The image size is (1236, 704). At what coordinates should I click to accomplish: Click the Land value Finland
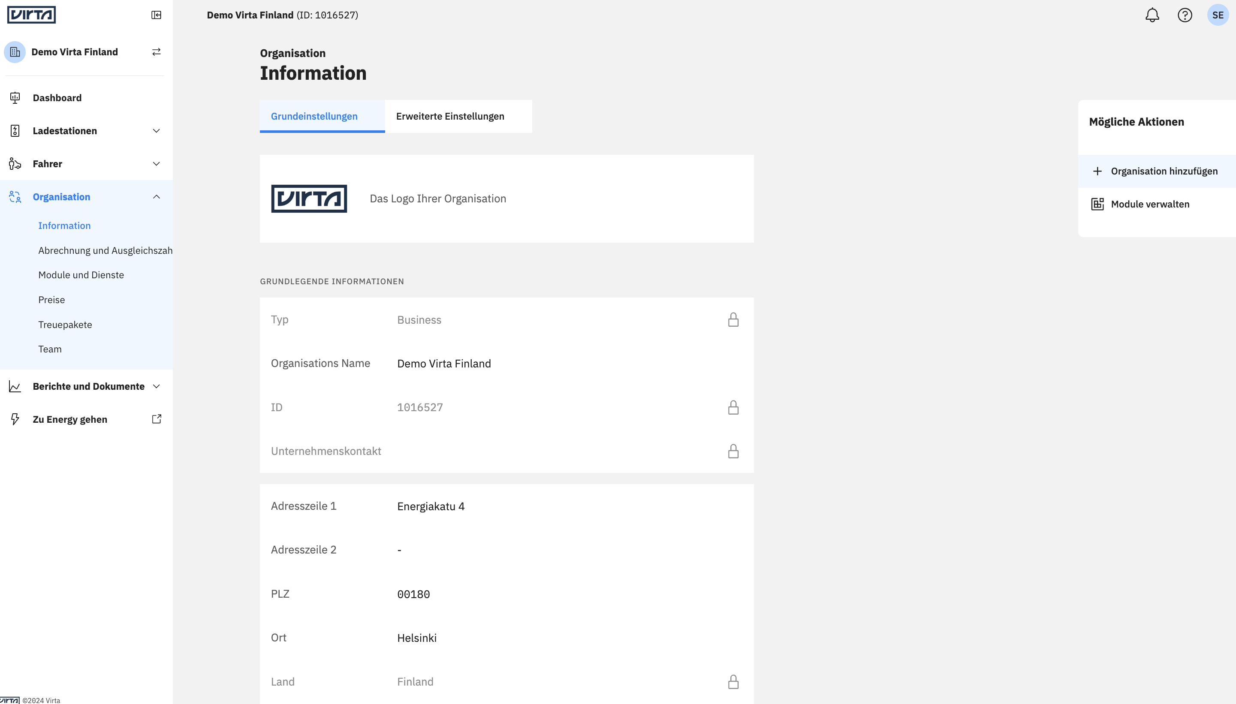click(415, 682)
